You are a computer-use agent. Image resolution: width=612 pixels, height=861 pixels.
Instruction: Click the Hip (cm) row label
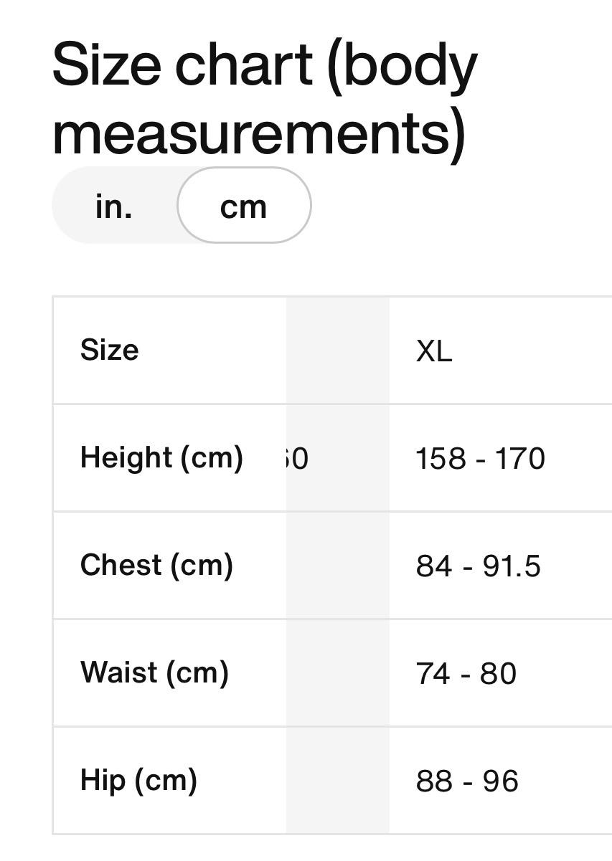click(x=138, y=781)
